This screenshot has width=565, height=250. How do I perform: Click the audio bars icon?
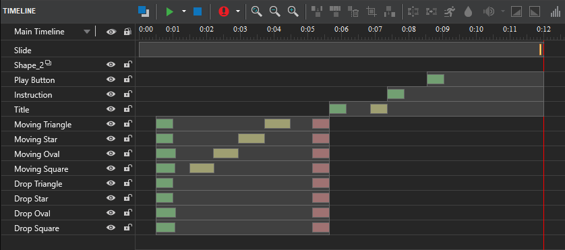point(556,12)
